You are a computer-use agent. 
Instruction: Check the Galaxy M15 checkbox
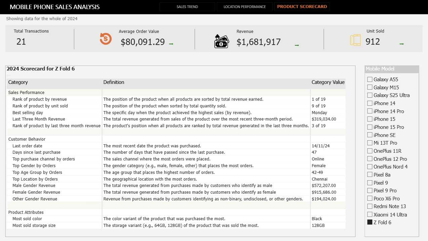click(x=370, y=87)
